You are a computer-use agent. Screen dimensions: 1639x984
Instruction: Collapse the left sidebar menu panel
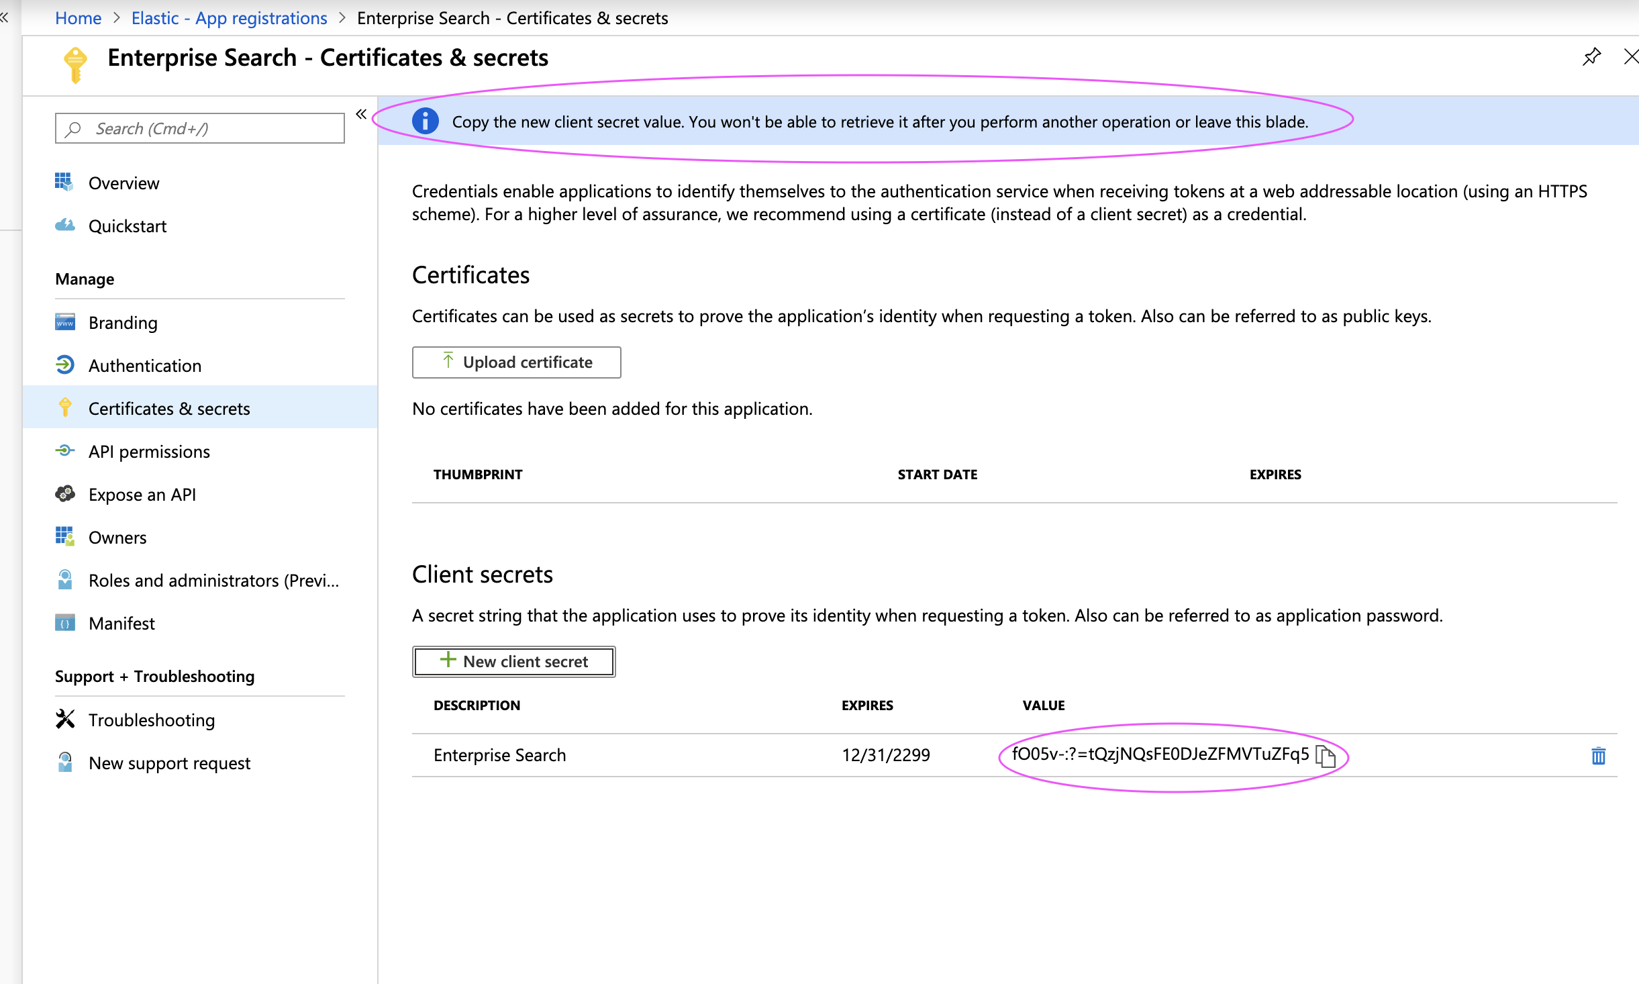click(x=361, y=114)
